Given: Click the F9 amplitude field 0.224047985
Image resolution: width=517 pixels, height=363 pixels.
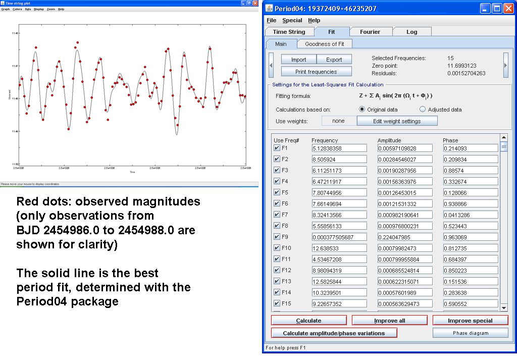Looking at the screenshot, I should click(x=405, y=237).
